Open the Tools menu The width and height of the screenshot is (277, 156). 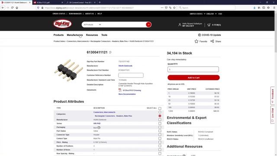coord(104,35)
